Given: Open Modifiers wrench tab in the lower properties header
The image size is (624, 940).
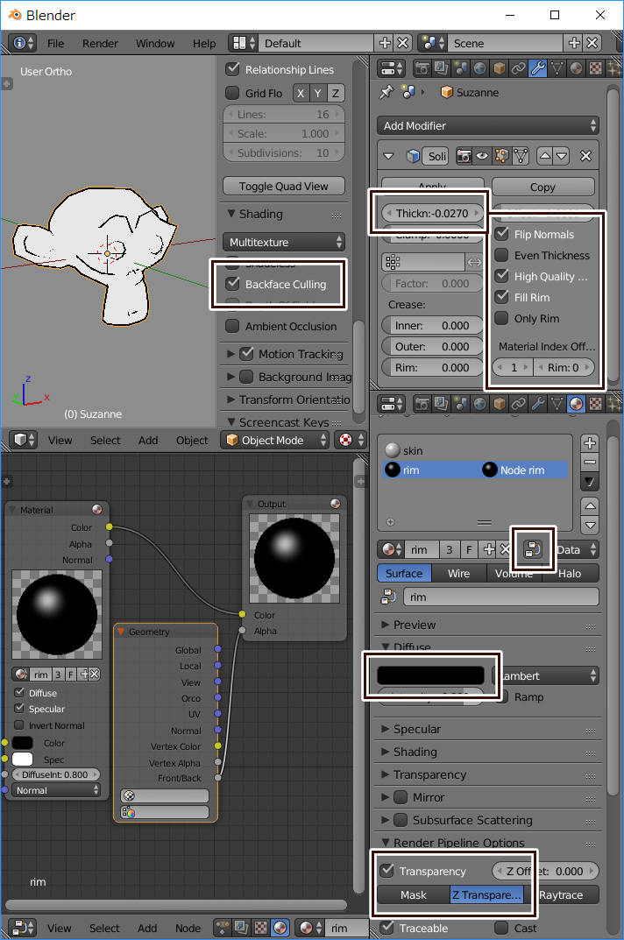Looking at the screenshot, I should (537, 404).
